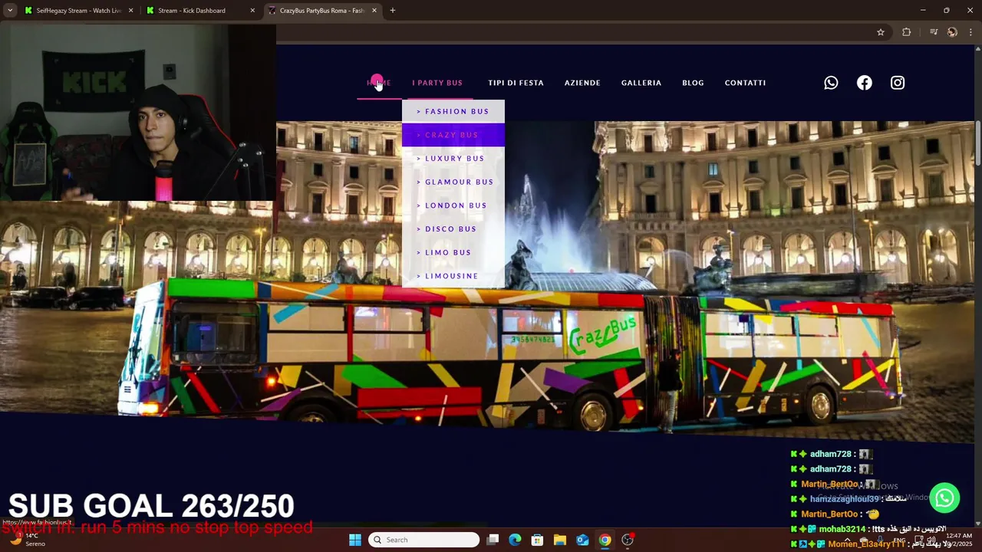The height and width of the screenshot is (552, 982).
Task: Close the SeifHegazy Stream tab
Action: 130,11
